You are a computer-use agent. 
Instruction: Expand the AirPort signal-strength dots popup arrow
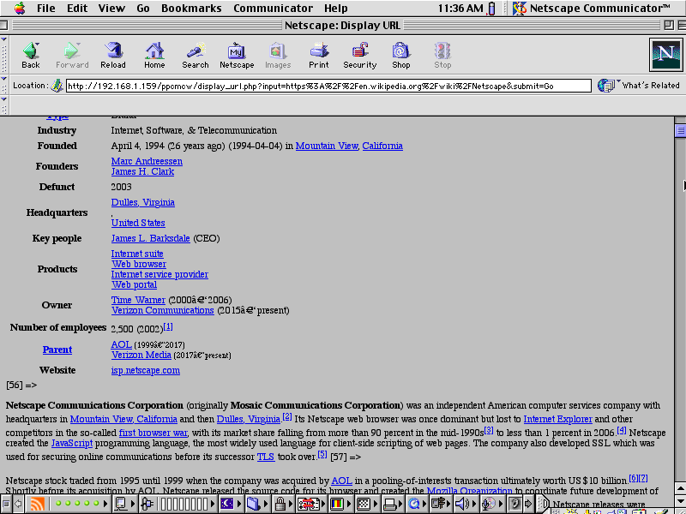[105, 504]
